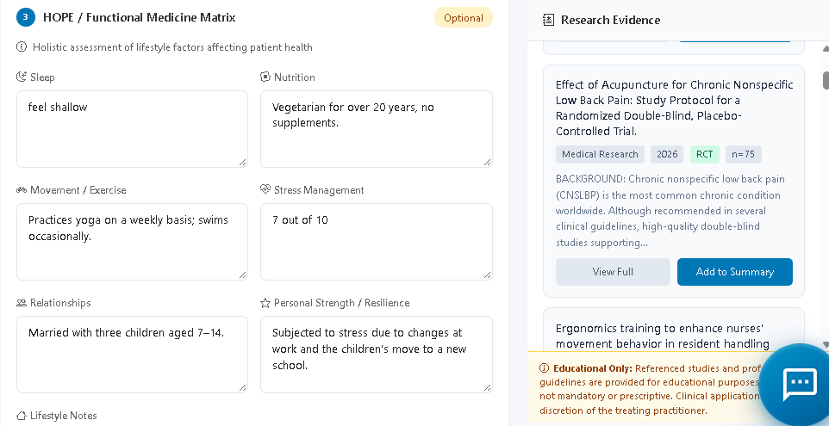Click the Lifestyle Notes home icon
The height and width of the screenshot is (426, 829).
coord(22,416)
